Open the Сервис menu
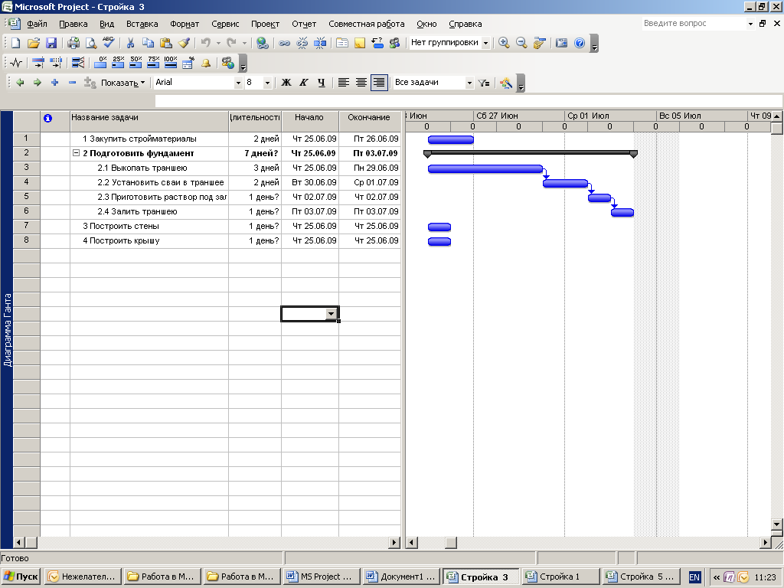Viewport: 784px width, 588px height. [x=225, y=24]
